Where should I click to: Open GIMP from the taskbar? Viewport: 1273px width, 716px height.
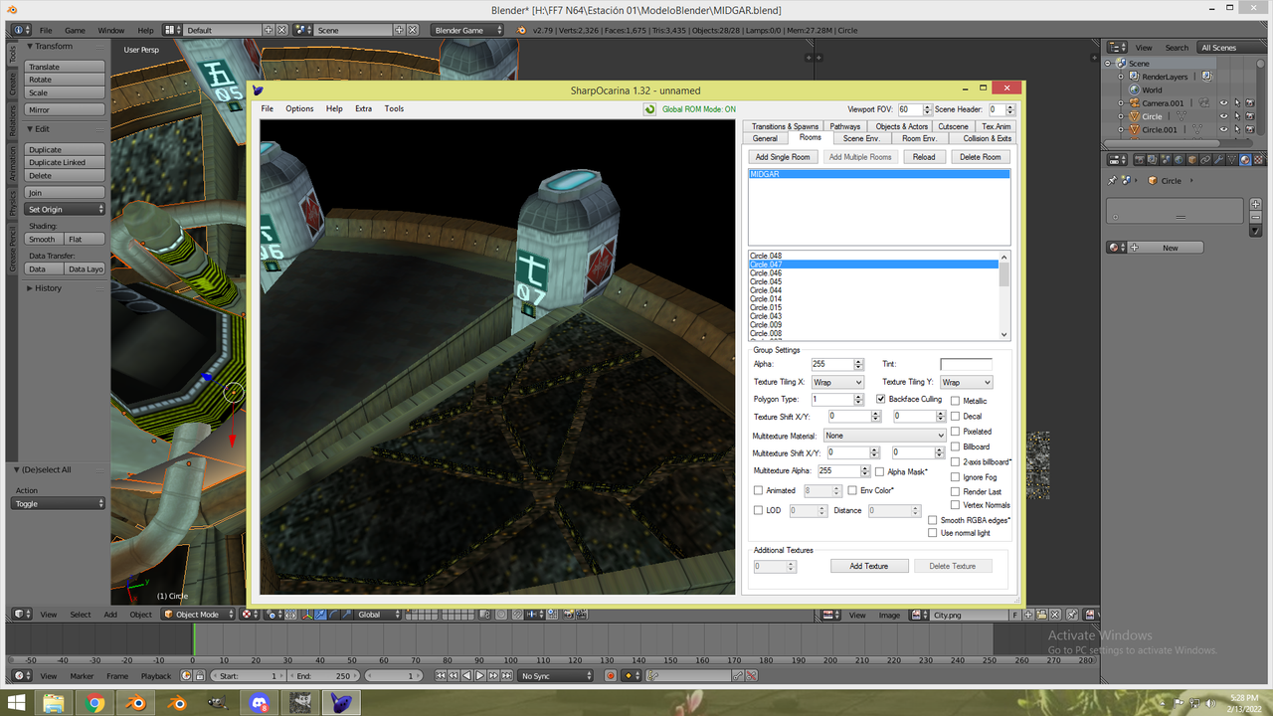coord(219,703)
